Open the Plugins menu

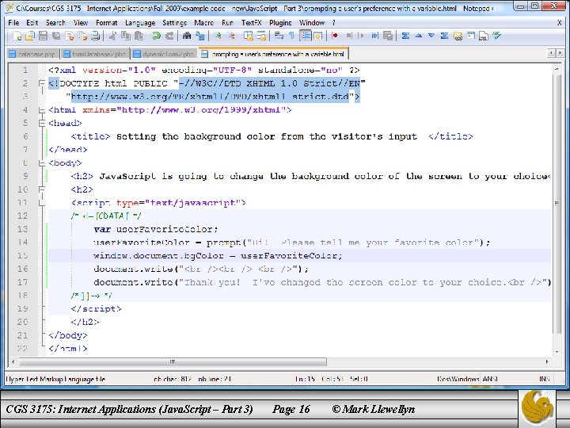point(280,23)
